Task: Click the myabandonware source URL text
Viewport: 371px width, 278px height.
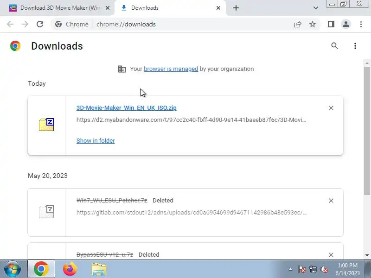Action: [x=191, y=120]
